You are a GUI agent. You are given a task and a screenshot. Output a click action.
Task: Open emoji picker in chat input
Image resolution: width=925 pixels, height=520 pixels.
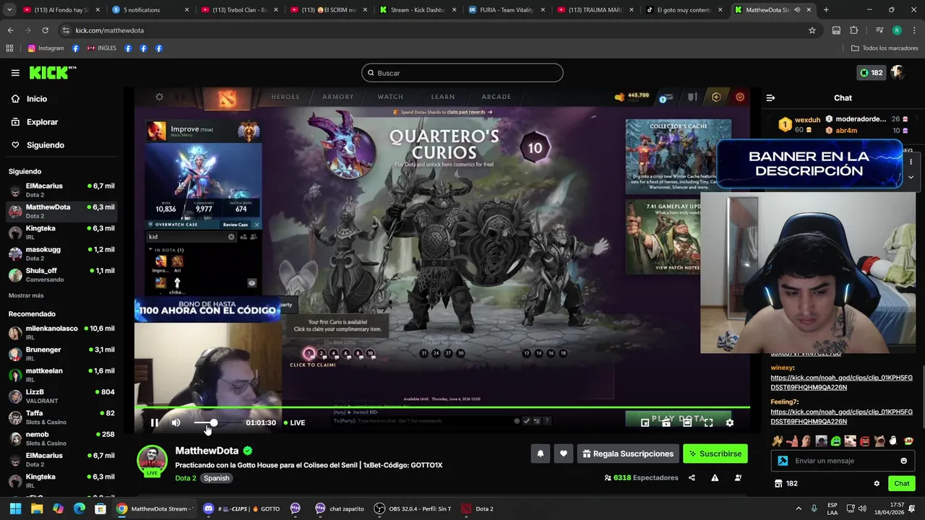tap(903, 461)
